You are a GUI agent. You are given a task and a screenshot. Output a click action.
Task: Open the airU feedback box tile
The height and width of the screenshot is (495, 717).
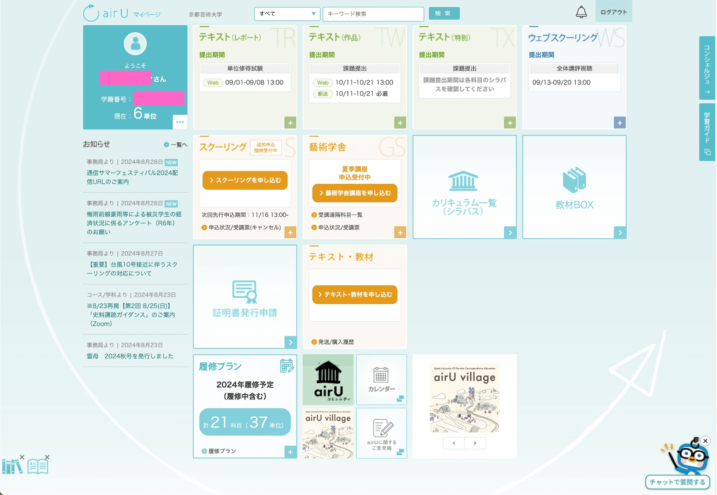(x=381, y=433)
